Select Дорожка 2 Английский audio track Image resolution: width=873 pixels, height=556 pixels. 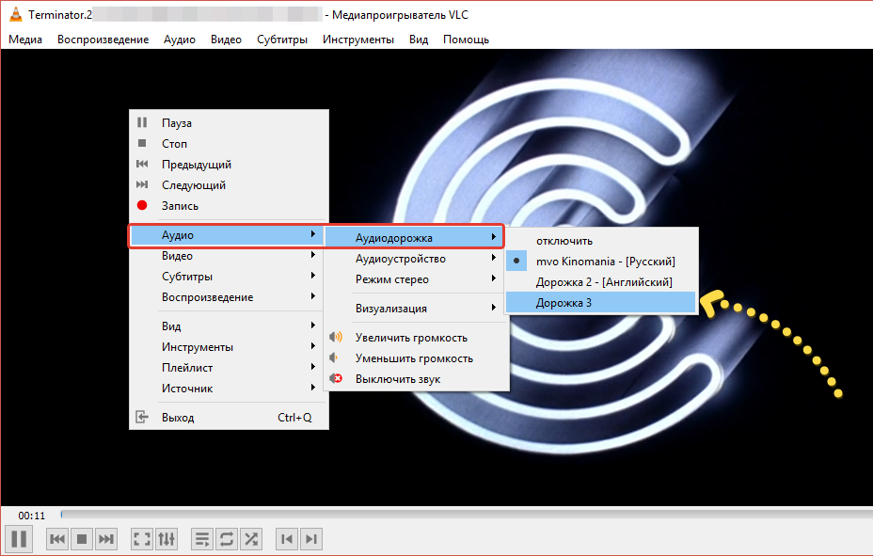[603, 282]
